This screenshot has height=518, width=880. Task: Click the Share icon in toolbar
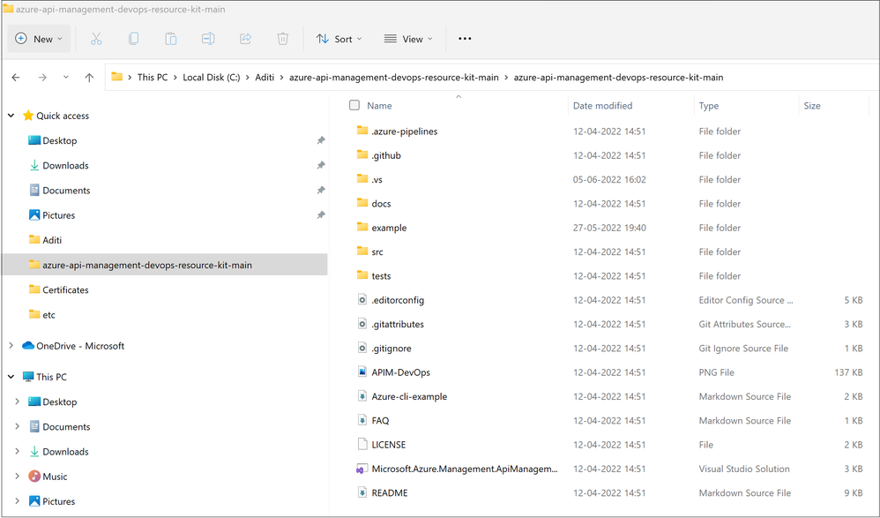pos(245,39)
